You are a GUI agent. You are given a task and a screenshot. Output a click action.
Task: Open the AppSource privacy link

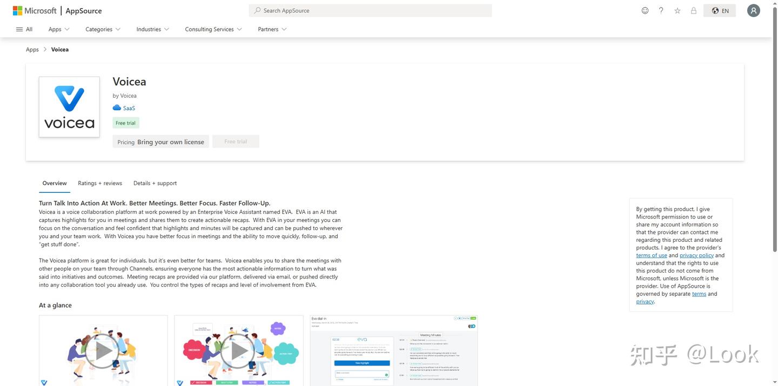point(645,302)
